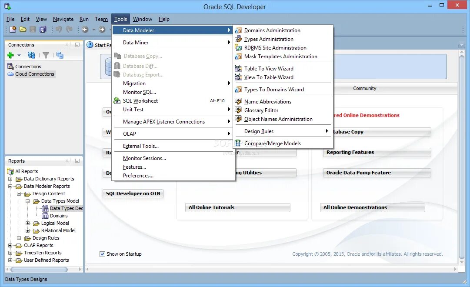Click the Domains Administration icon

pyautogui.click(x=238, y=30)
